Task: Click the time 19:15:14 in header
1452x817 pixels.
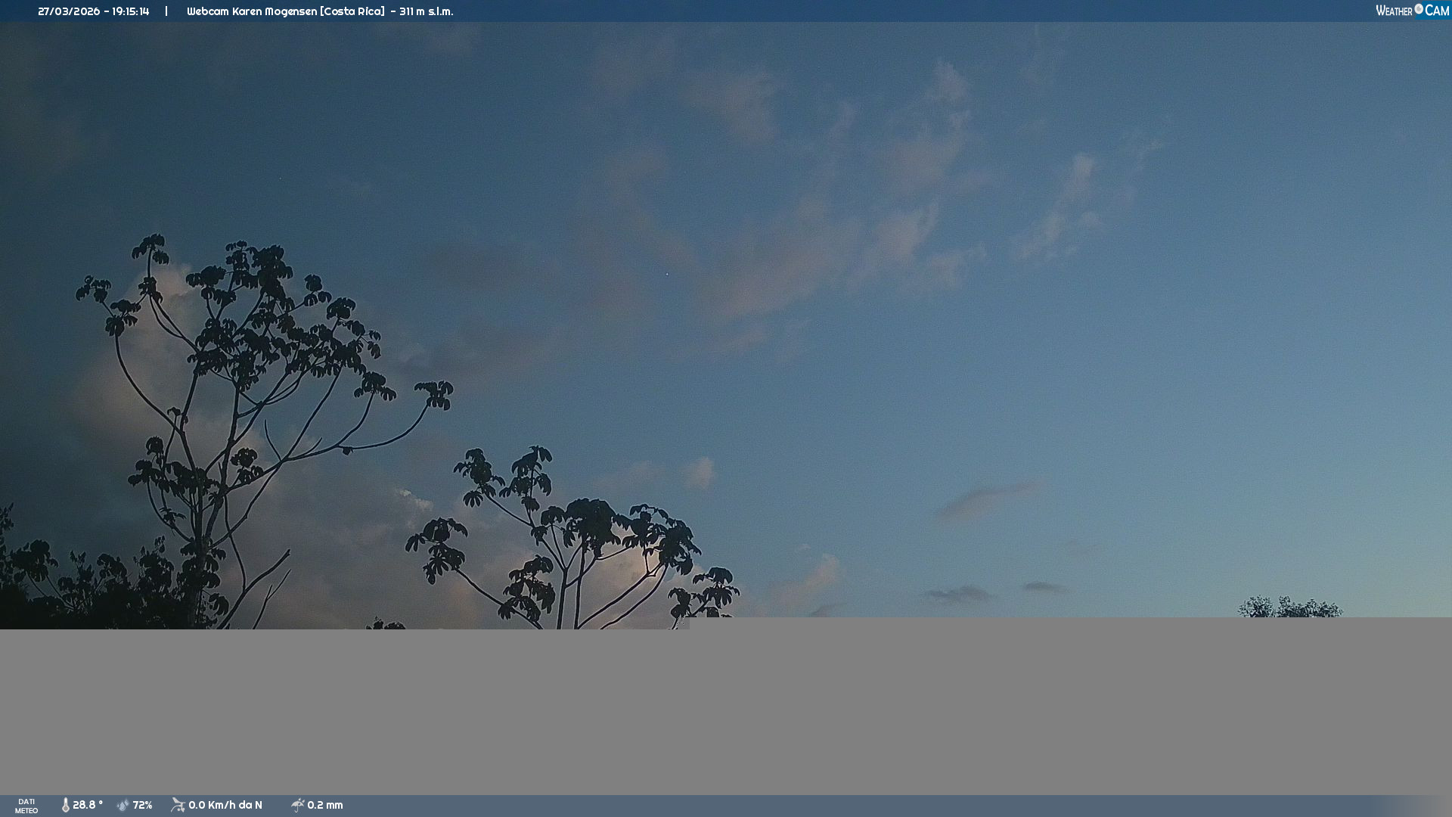Action: (130, 11)
